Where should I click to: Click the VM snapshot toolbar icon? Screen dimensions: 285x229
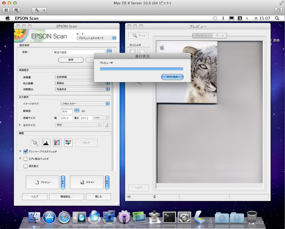point(16,10)
